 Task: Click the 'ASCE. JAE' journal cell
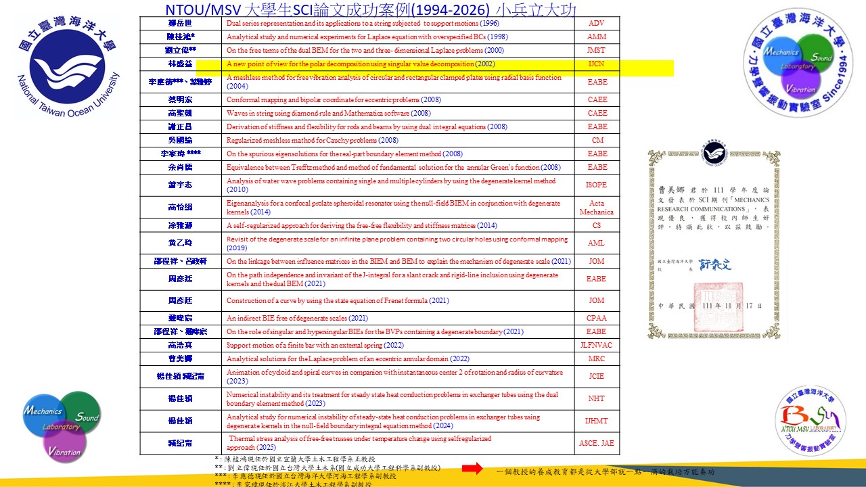tap(597, 443)
